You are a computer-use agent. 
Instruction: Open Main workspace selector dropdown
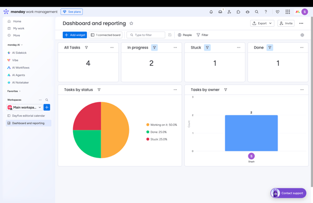tap(25, 108)
